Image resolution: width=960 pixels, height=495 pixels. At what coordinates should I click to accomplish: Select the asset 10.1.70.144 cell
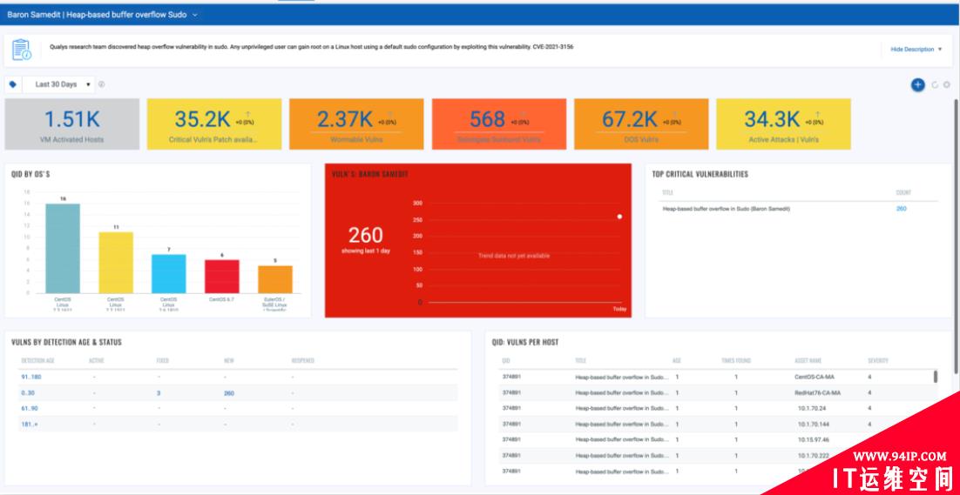tap(814, 425)
